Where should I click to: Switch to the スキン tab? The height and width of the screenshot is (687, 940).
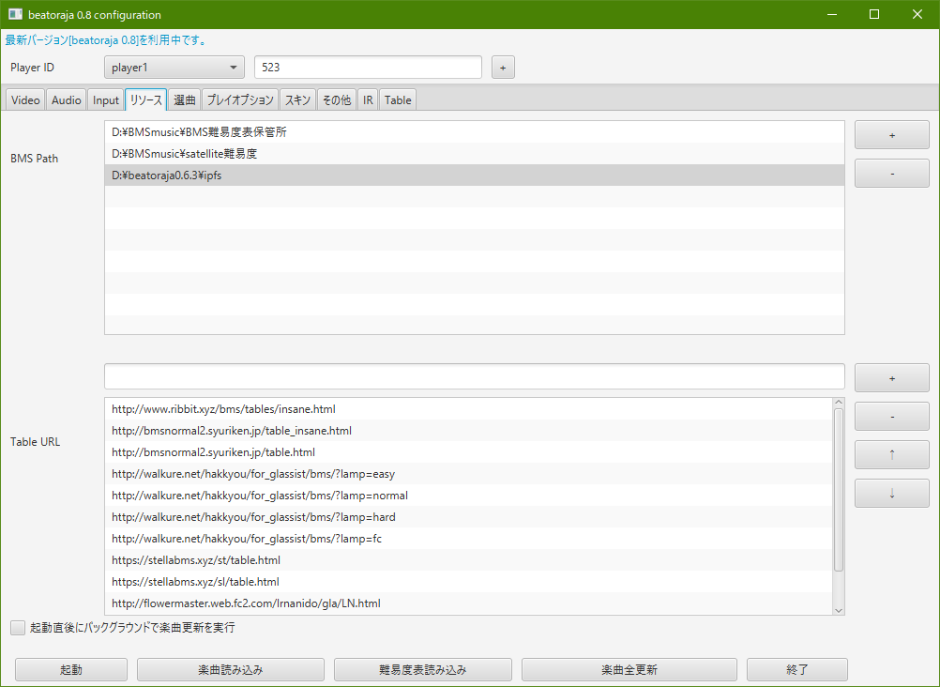(x=297, y=100)
